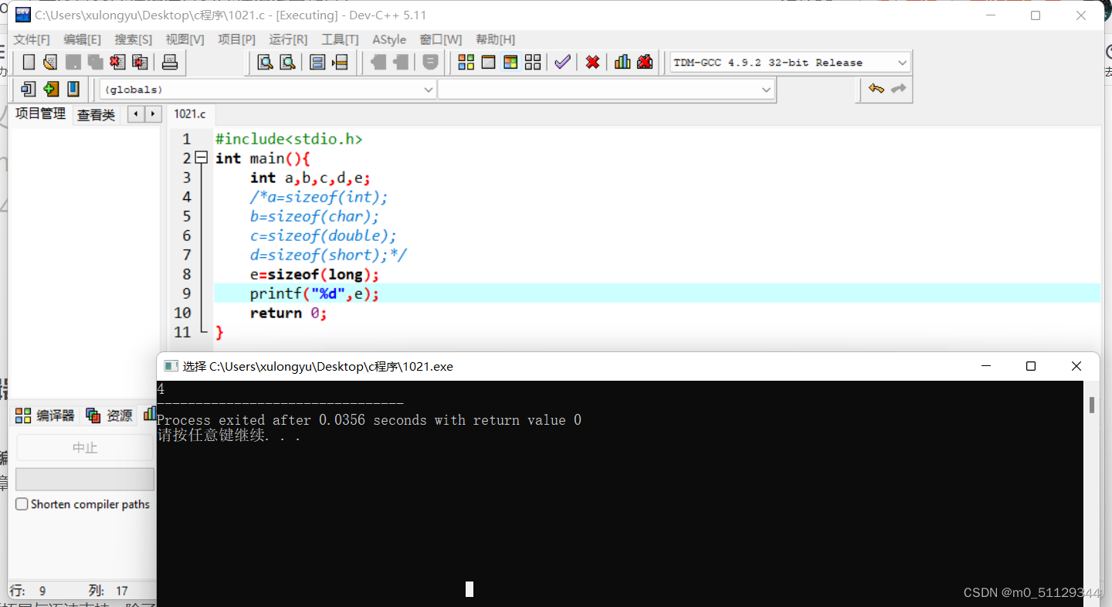Click the commented line b=sizeof(char);

[314, 216]
